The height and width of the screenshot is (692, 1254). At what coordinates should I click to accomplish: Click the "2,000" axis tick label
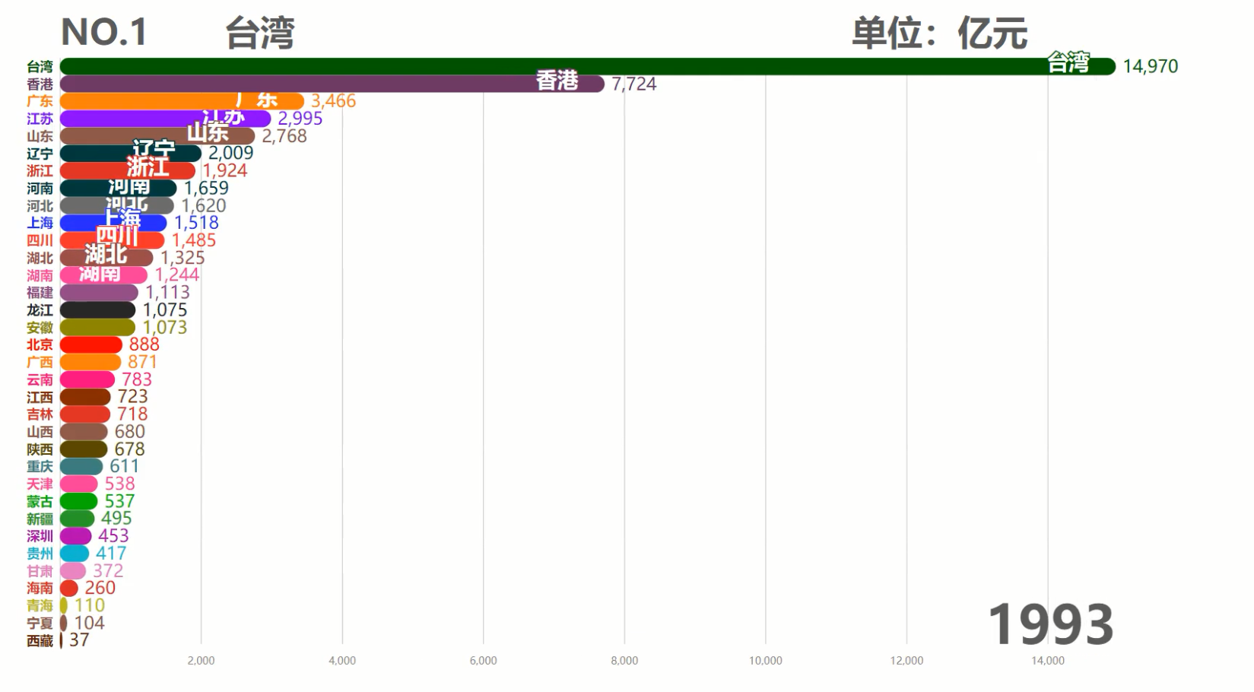click(x=201, y=661)
